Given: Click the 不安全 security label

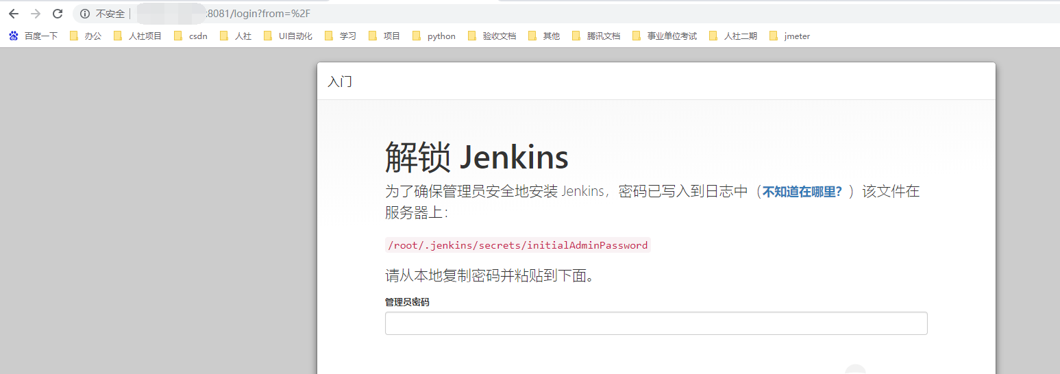Looking at the screenshot, I should (x=110, y=14).
